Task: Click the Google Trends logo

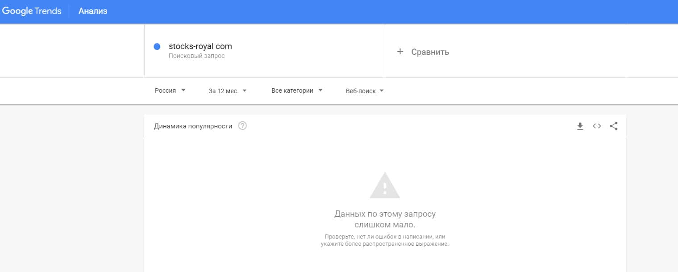Action: click(32, 11)
